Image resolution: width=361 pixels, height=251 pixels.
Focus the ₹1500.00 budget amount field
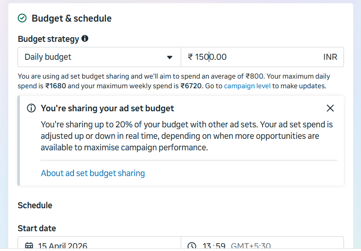263,57
